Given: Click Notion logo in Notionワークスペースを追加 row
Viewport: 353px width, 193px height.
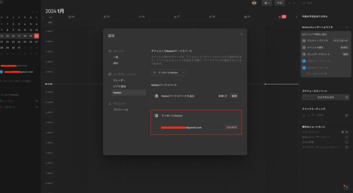Looking at the screenshot, I should tap(156, 96).
